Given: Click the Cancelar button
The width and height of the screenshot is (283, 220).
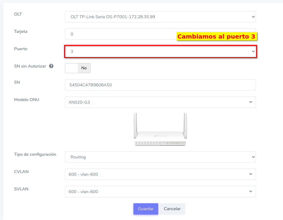Looking at the screenshot, I should click(x=172, y=209).
